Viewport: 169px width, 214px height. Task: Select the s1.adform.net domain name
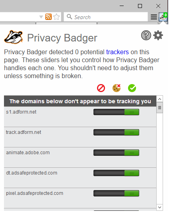[21, 112]
